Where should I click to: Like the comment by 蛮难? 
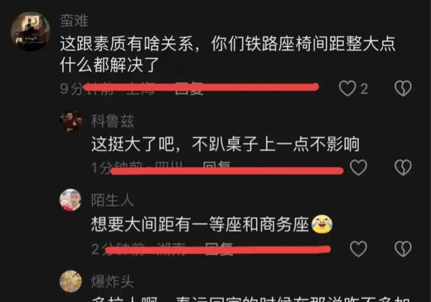tap(347, 88)
